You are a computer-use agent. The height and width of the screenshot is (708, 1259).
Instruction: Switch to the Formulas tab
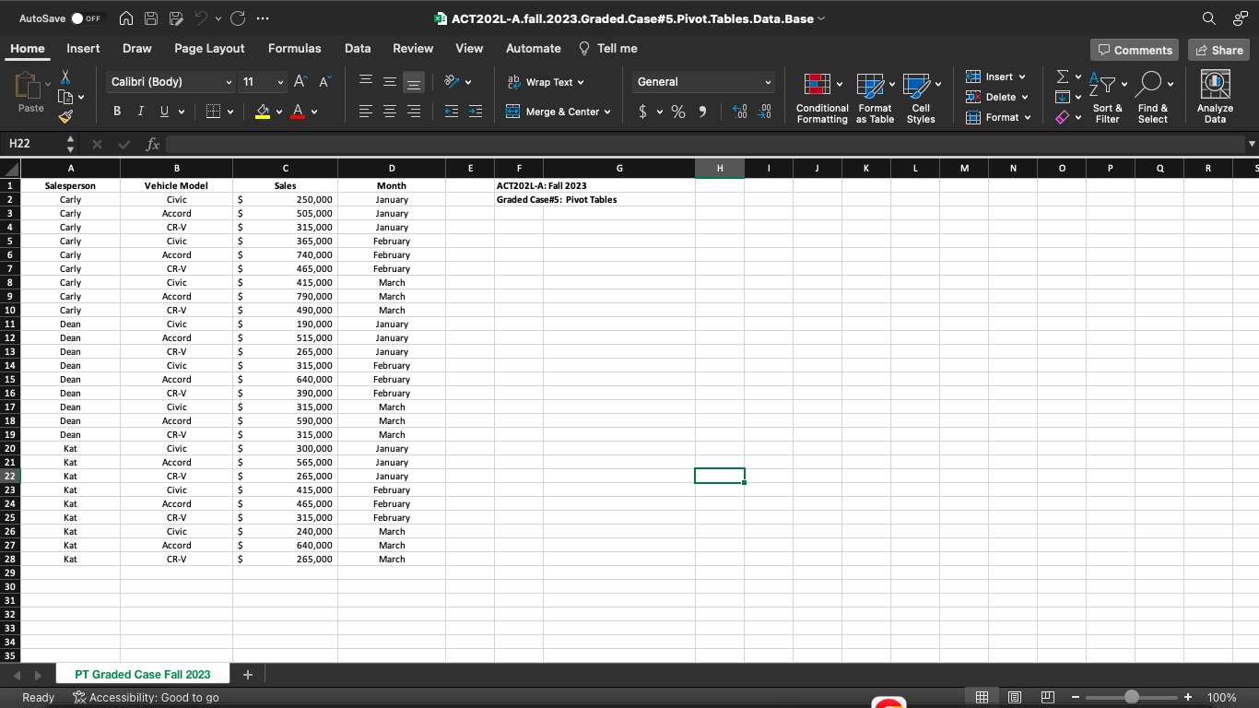pyautogui.click(x=295, y=49)
